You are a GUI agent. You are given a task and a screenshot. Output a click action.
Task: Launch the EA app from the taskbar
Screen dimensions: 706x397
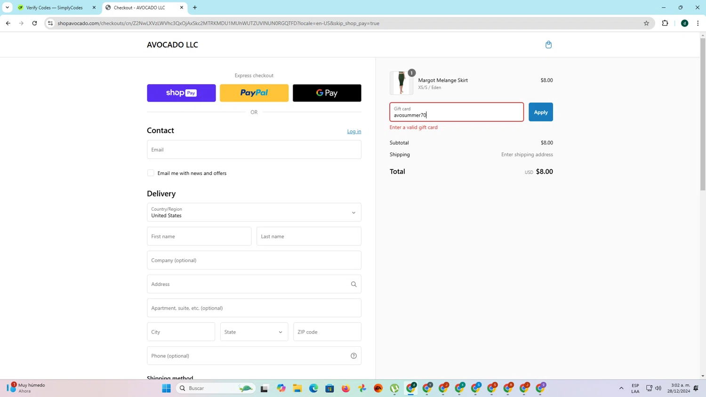[x=378, y=388]
